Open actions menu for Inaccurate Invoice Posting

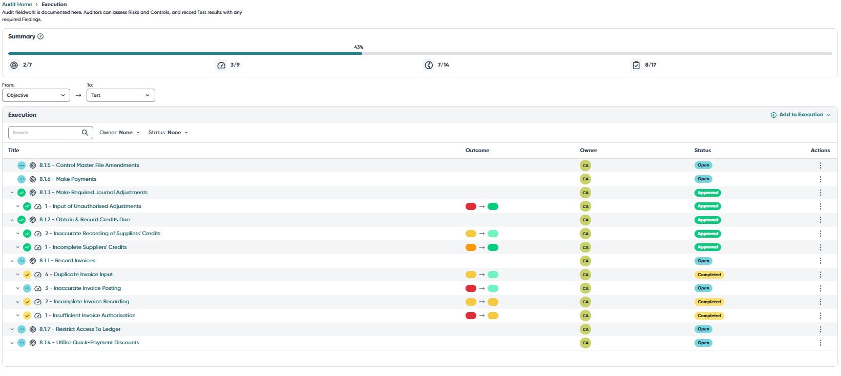click(x=820, y=288)
